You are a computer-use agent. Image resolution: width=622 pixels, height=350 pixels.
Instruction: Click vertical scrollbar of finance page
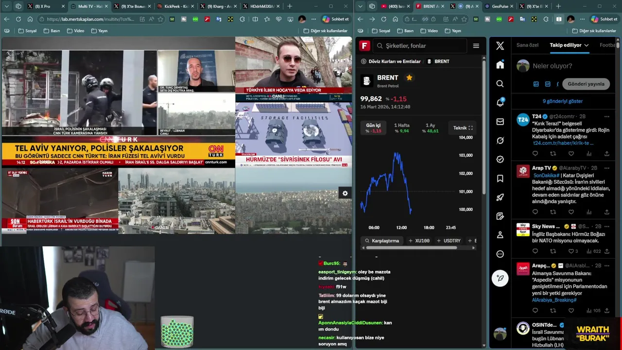point(484,126)
